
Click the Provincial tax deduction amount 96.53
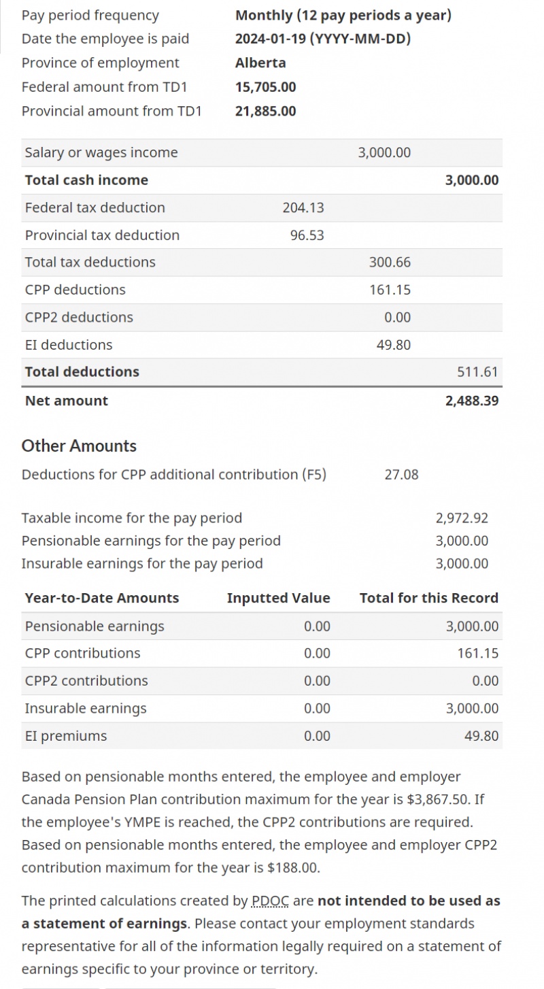pos(307,235)
